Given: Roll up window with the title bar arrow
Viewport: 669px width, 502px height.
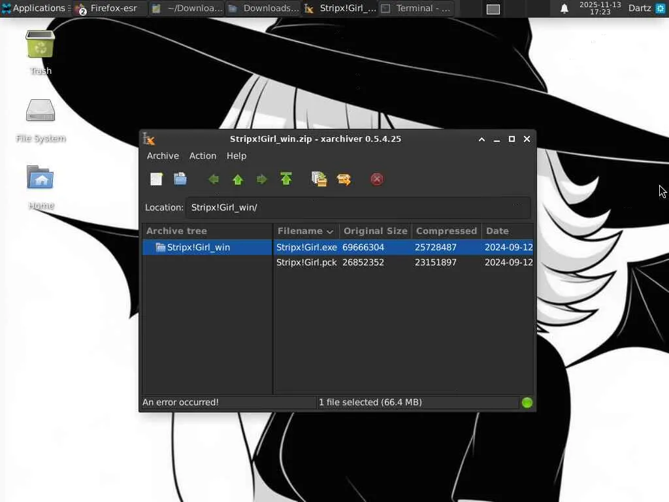Looking at the screenshot, I should click(481, 139).
